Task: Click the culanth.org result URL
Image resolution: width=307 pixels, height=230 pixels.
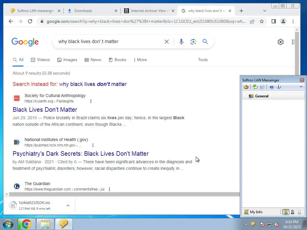Action: tap(49, 101)
